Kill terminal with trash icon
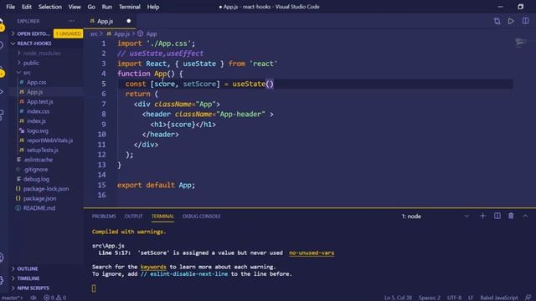 coord(511,216)
